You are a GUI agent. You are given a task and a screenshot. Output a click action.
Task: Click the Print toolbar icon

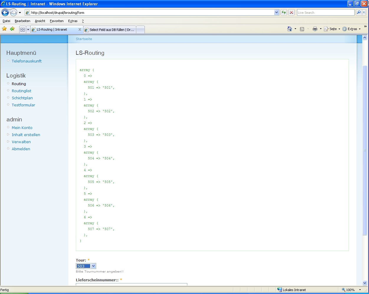point(315,29)
